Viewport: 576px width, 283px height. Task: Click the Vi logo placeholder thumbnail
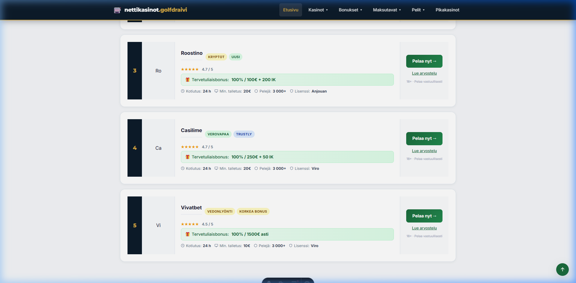158,225
